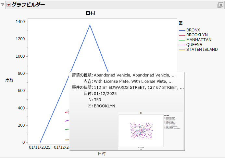This screenshot has width=225, height=158.
Task: Click the 区 legend title
Action: pyautogui.click(x=181, y=23)
